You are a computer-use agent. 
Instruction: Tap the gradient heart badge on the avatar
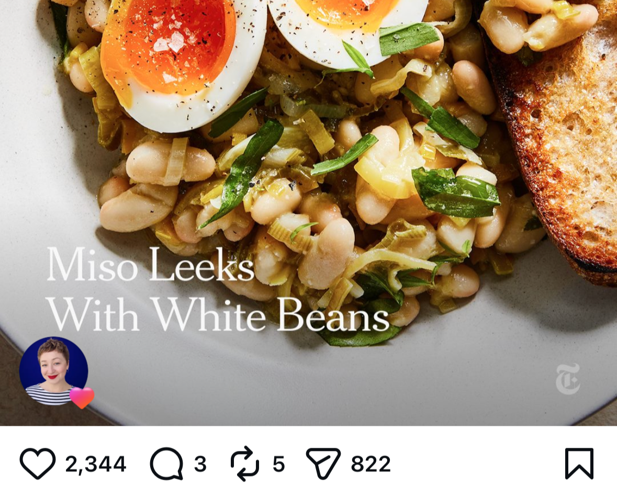tap(82, 398)
